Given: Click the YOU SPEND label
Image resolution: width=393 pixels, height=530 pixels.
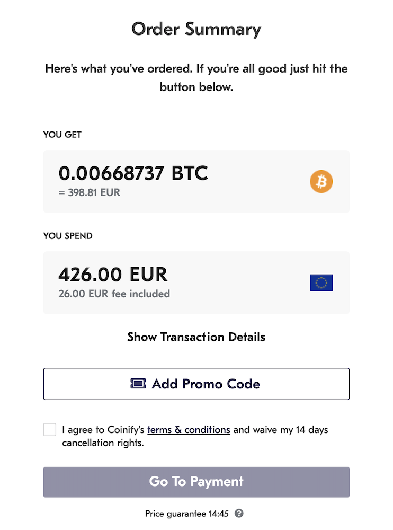Looking at the screenshot, I should [x=68, y=236].
